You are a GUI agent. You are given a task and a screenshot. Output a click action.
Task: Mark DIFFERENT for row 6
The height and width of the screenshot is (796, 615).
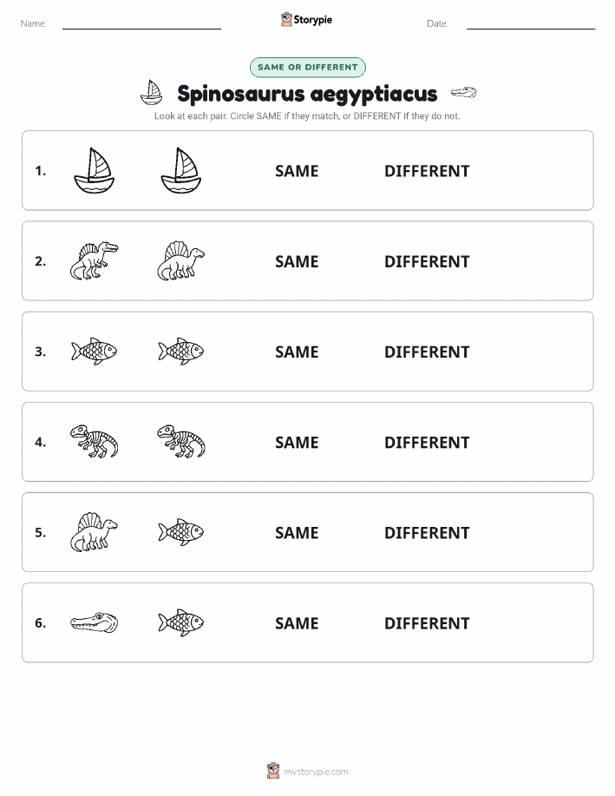click(427, 623)
